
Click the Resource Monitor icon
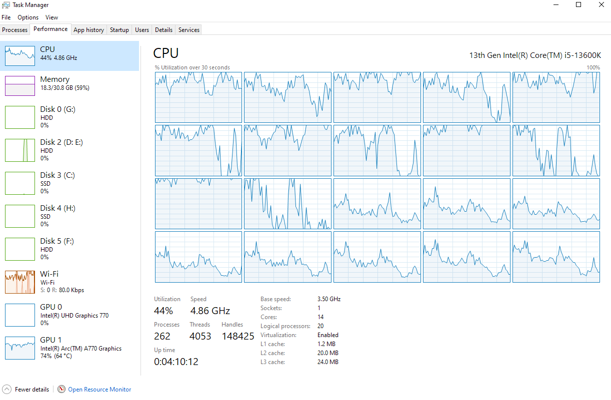61,390
